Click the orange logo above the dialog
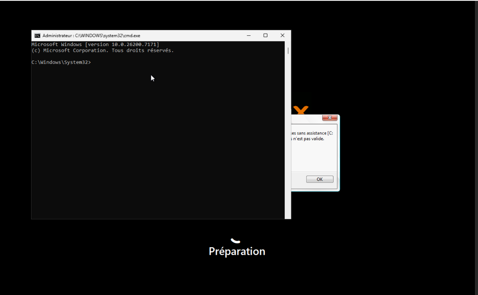 pyautogui.click(x=301, y=110)
